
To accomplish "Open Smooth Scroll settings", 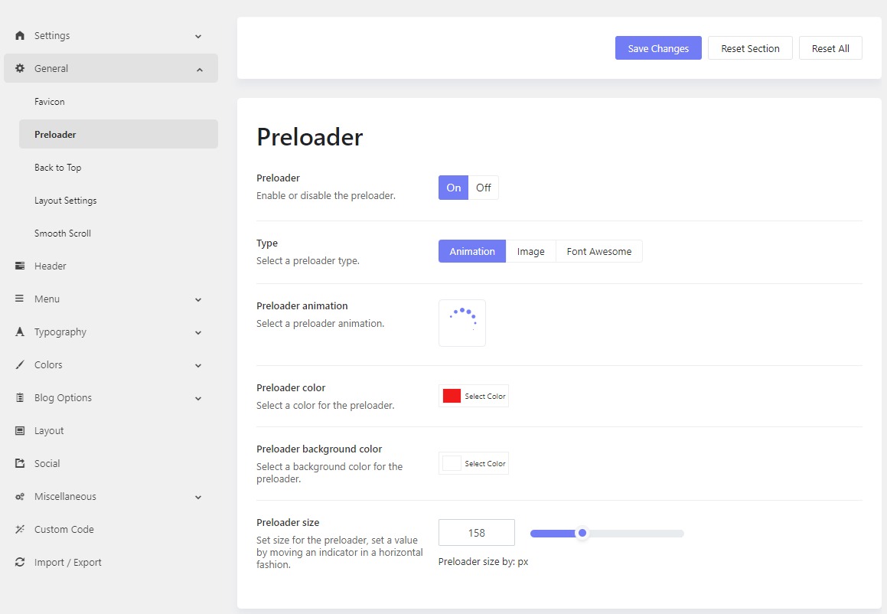I will (x=62, y=234).
